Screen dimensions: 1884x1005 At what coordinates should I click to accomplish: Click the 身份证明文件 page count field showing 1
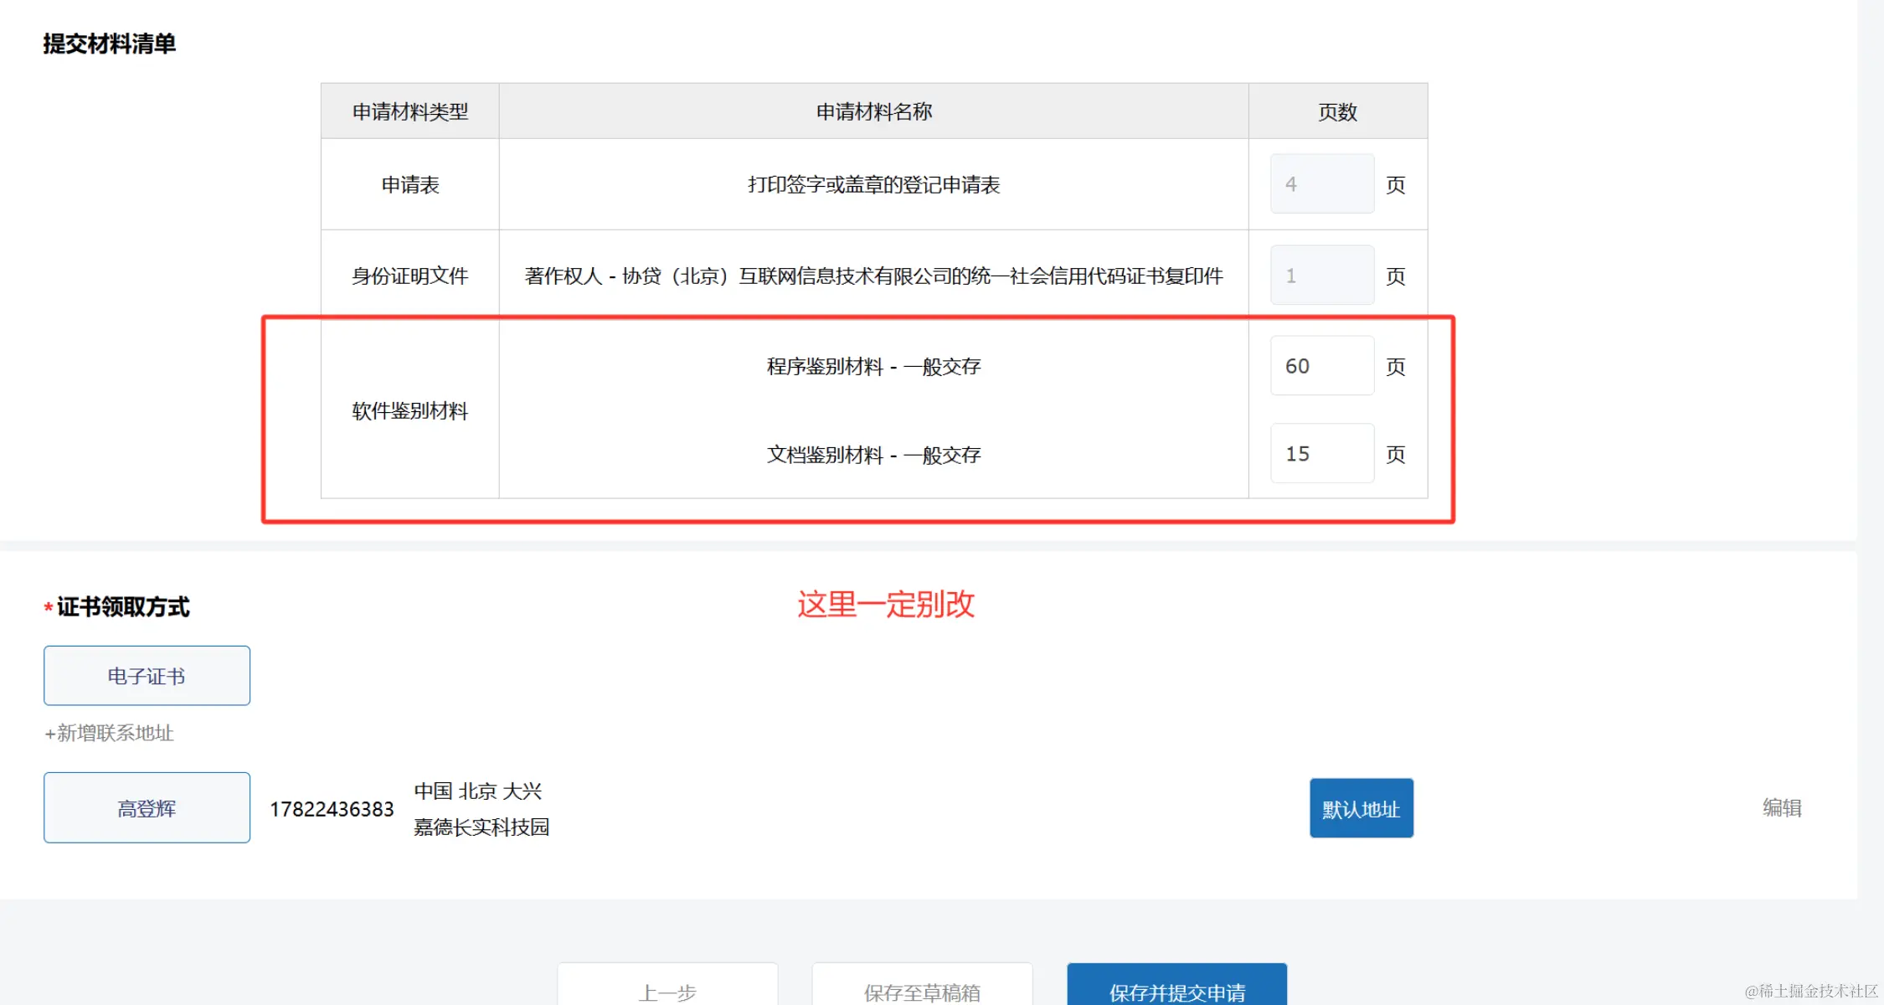[1321, 276]
